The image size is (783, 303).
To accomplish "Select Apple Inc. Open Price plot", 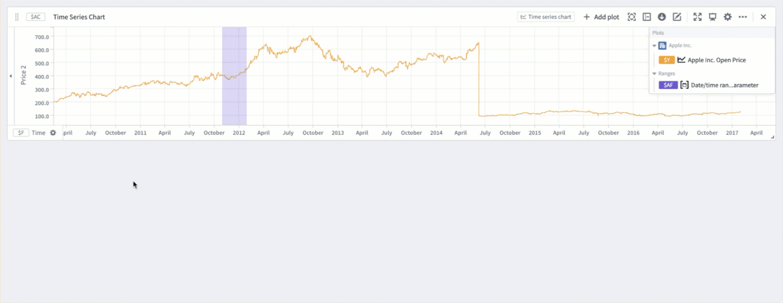I will pos(716,60).
